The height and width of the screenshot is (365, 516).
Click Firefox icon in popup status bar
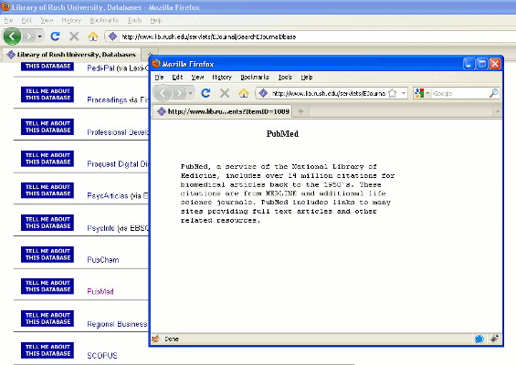(155, 339)
